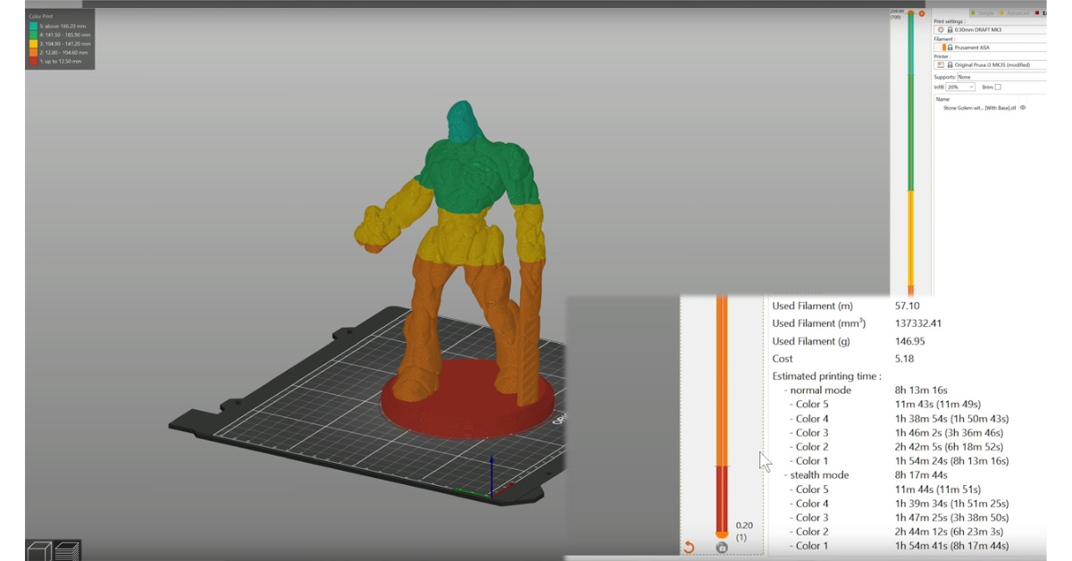Click the print settings gear icon
Viewport: 1072px width, 561px height.
[x=941, y=29]
